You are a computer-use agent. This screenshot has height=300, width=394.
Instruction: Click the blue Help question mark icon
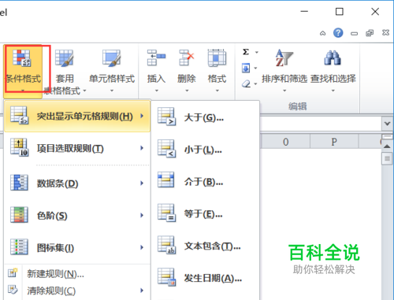pyautogui.click(x=338, y=33)
